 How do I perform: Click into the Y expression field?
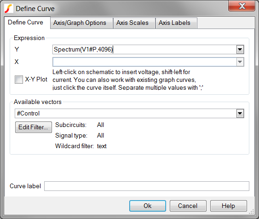(x=144, y=49)
